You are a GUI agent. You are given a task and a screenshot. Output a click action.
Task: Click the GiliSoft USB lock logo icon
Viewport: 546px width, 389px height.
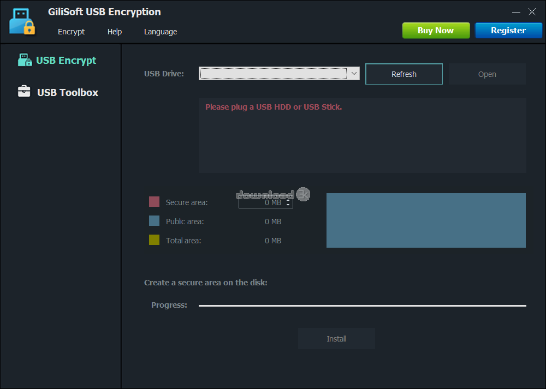(22, 22)
